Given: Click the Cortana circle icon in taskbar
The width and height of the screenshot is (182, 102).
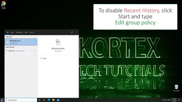Looking at the screenshot, I should (39, 100).
